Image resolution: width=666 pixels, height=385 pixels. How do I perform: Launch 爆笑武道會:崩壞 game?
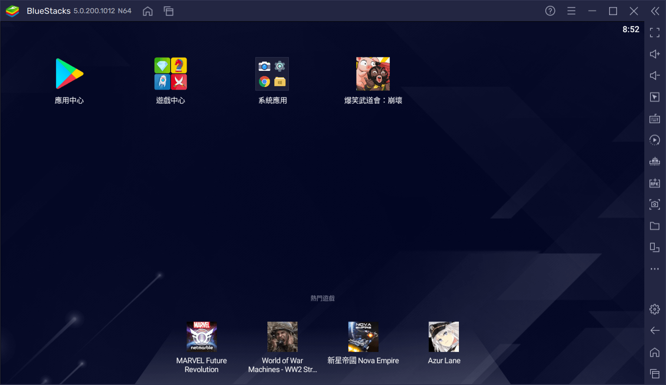point(373,74)
